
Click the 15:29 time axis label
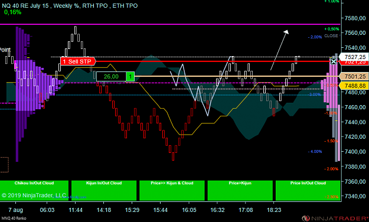[132, 210]
